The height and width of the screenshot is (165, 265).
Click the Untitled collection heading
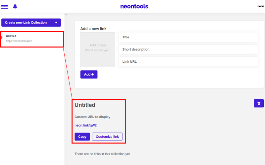(85, 105)
